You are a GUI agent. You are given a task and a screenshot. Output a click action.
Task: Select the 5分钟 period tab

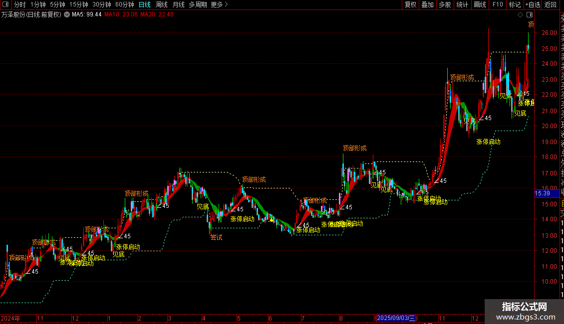[57, 4]
